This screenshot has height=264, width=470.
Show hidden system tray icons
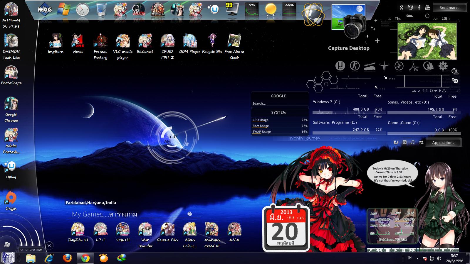[418, 258]
